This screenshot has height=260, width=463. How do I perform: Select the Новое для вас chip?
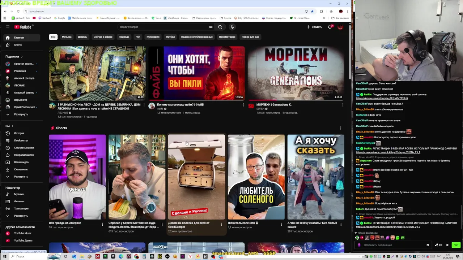(x=250, y=37)
